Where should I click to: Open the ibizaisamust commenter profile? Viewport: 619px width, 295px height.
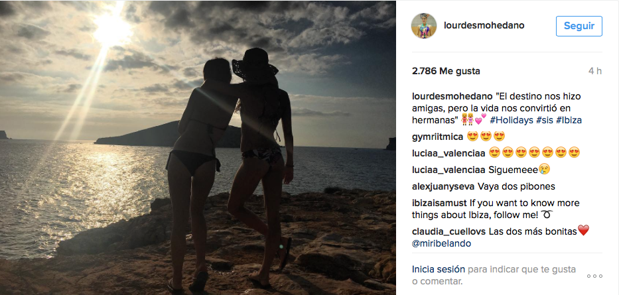(x=439, y=204)
